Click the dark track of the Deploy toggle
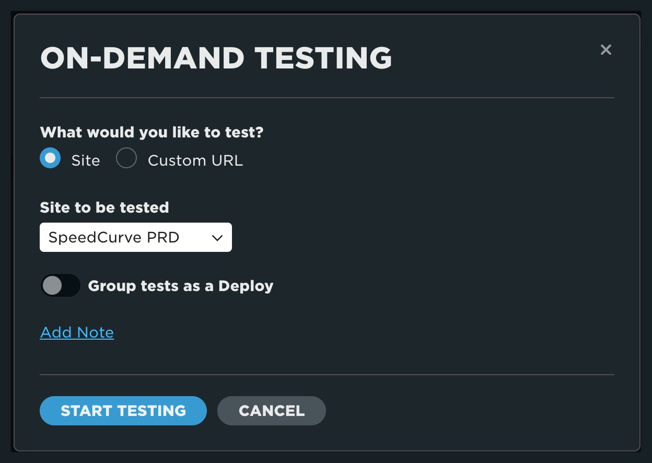This screenshot has width=652, height=463. point(71,286)
